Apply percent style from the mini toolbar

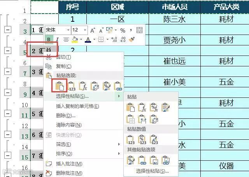pos(123,30)
